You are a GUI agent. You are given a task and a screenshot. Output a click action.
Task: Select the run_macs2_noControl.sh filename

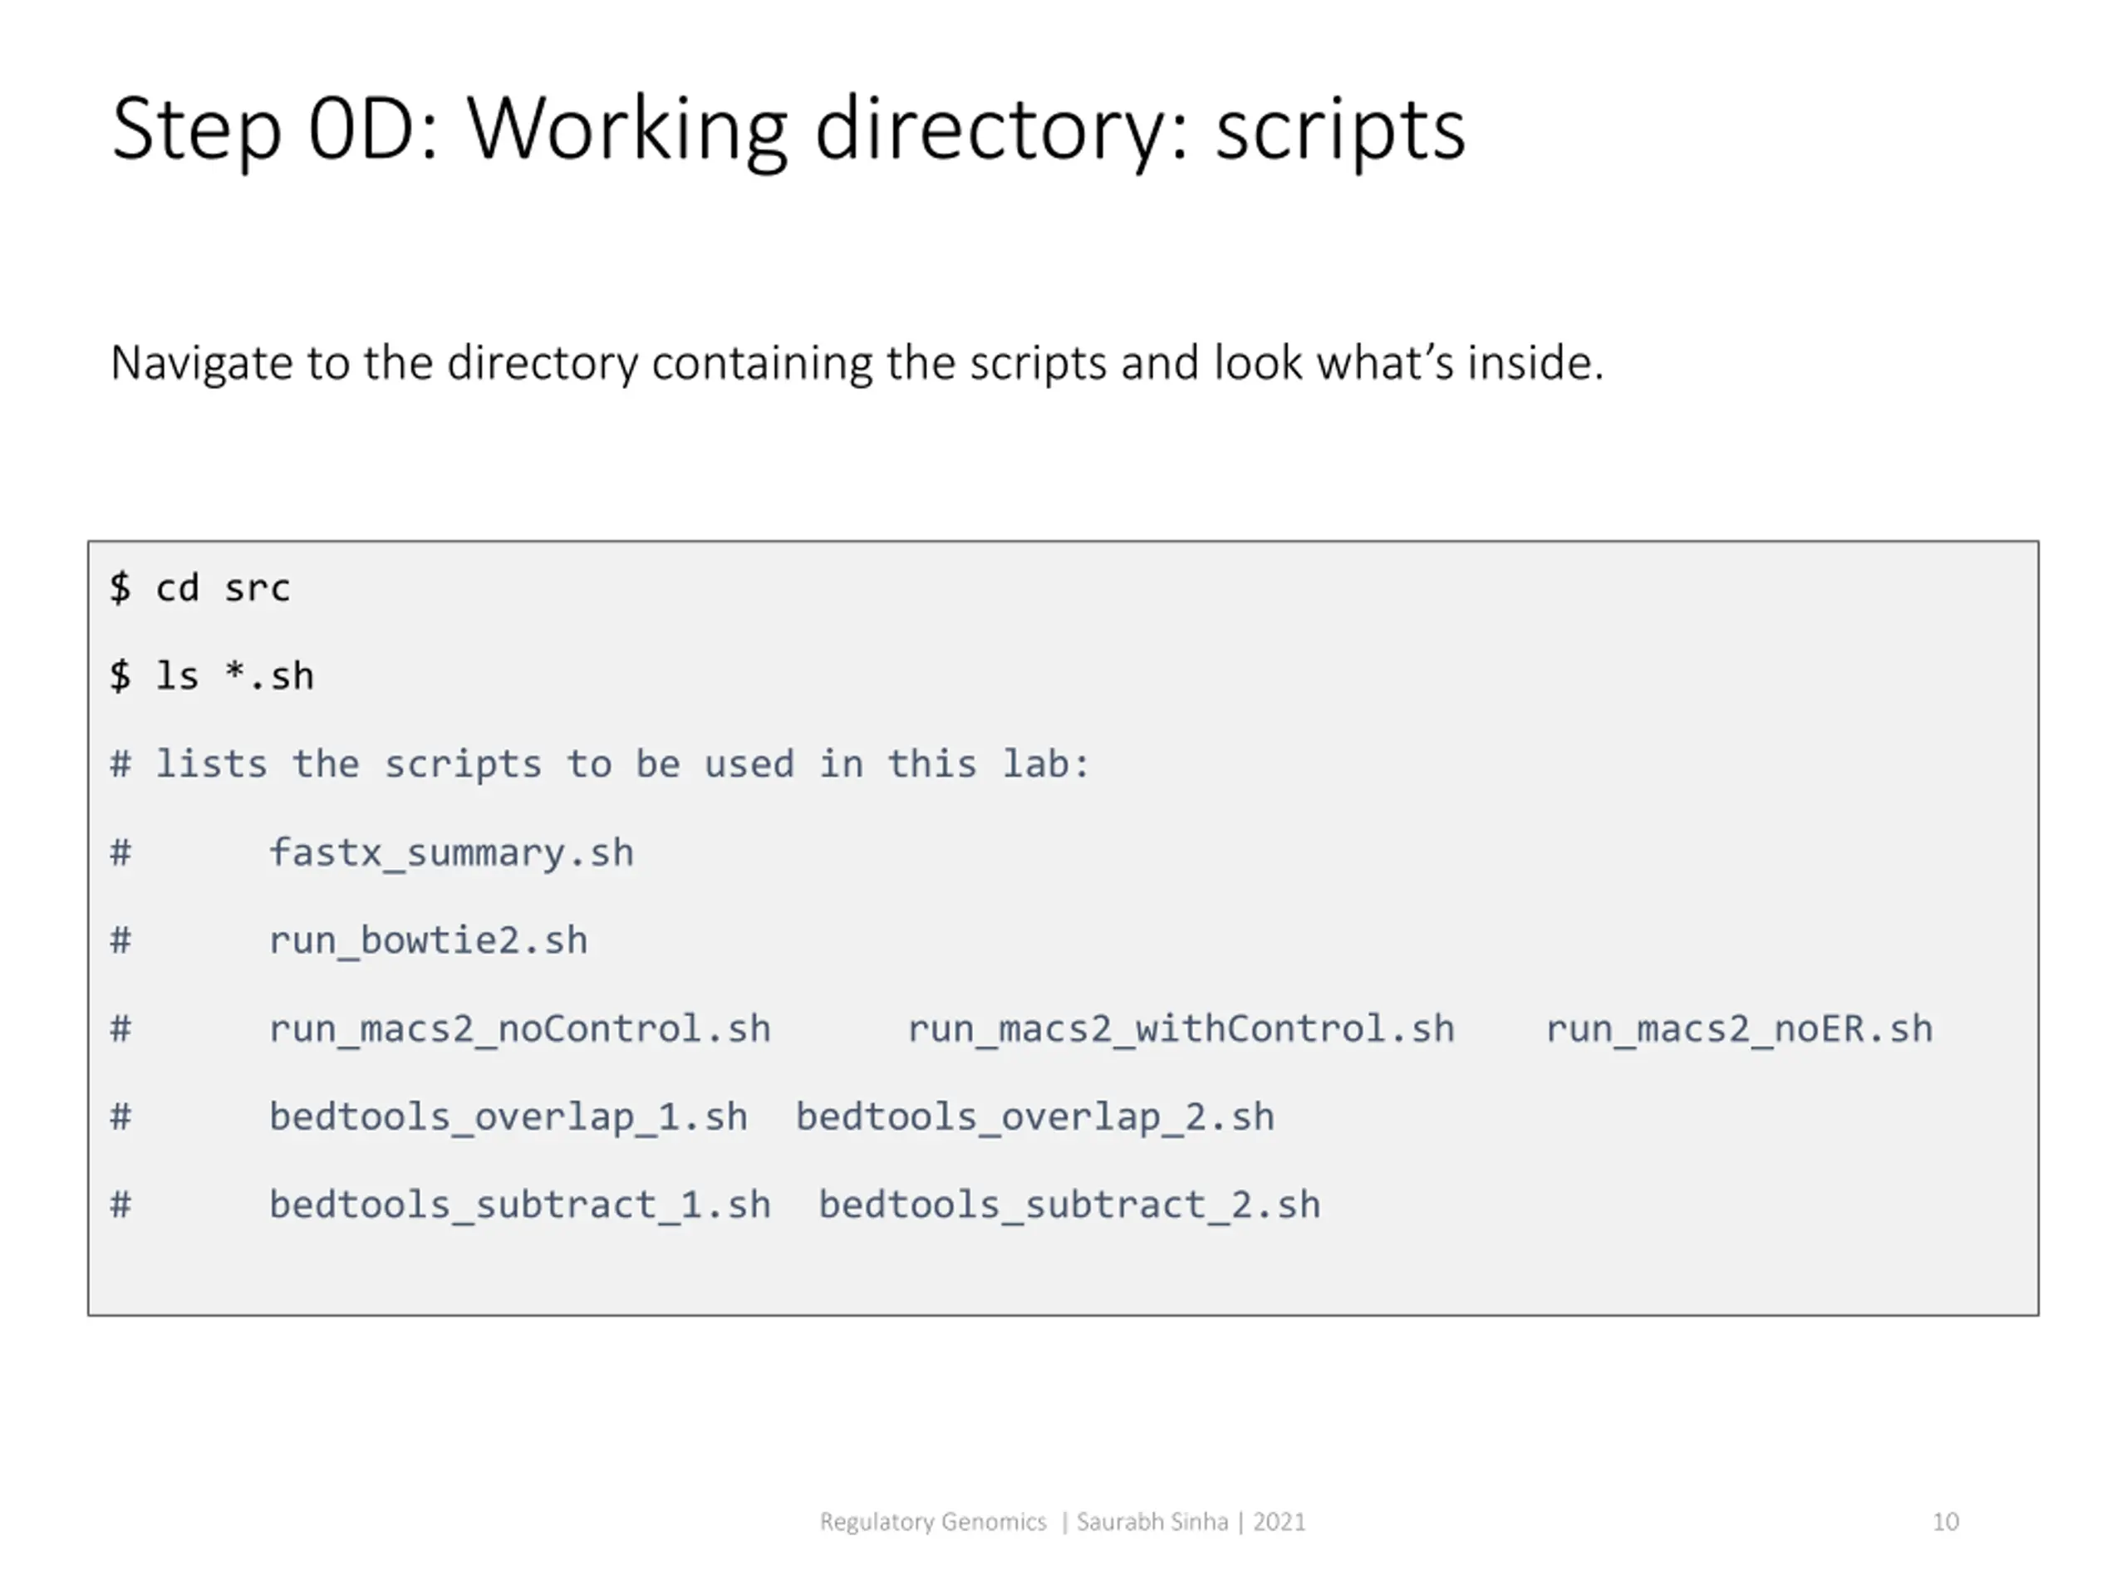tap(519, 1028)
